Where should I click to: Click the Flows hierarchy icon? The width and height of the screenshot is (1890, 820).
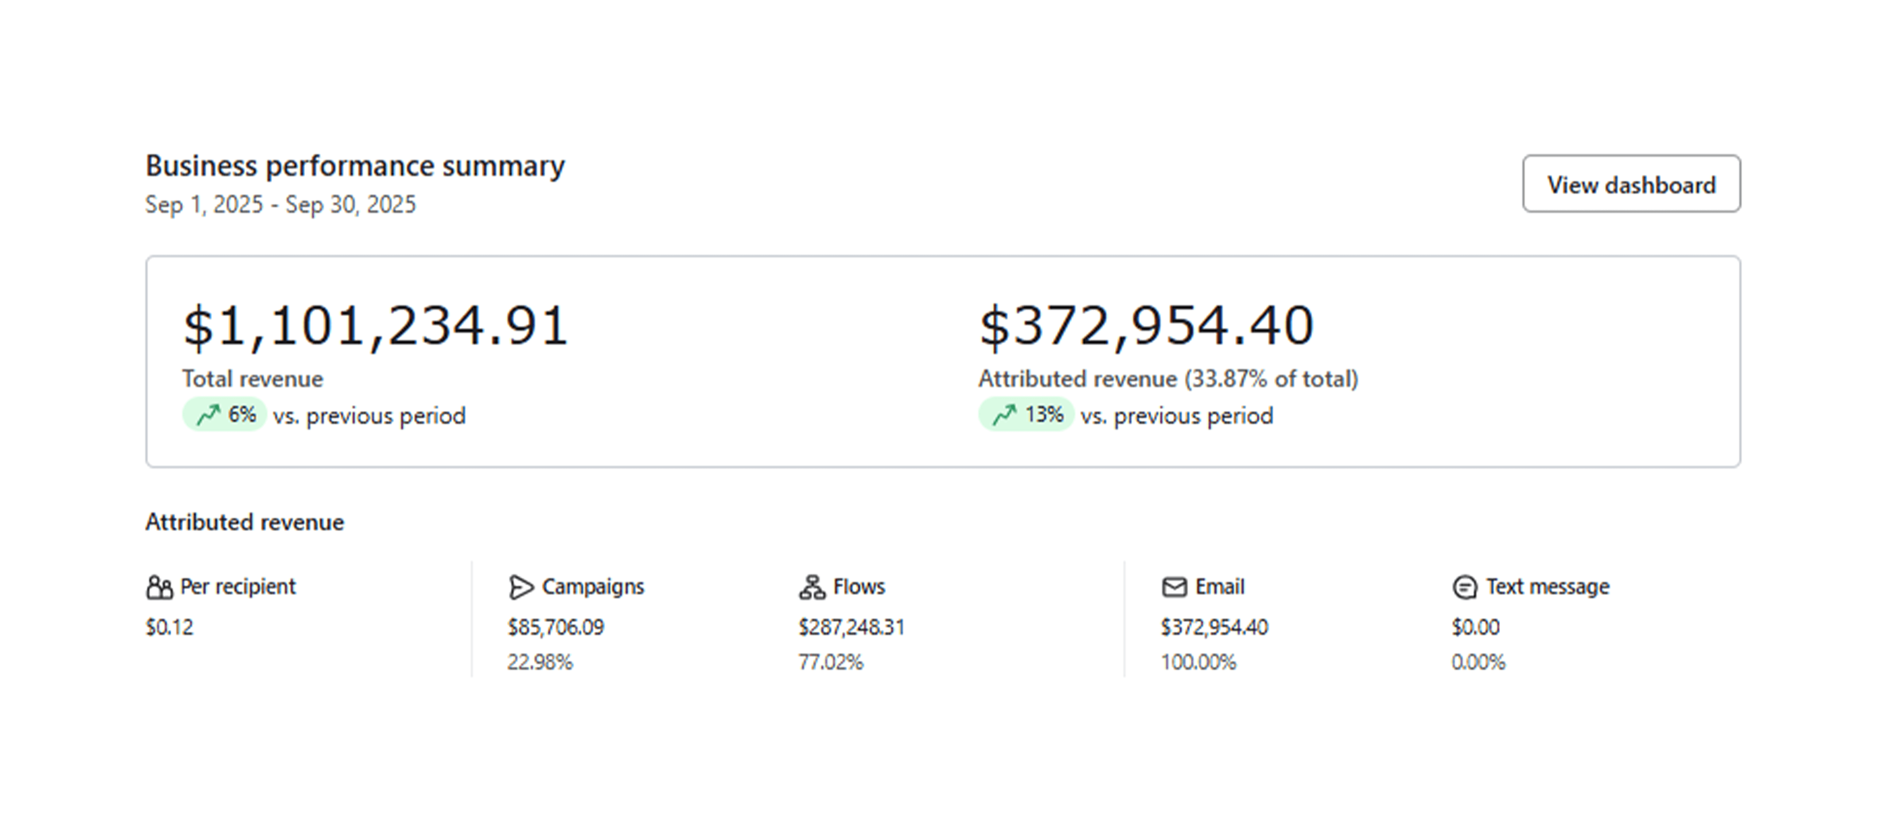[x=811, y=587]
